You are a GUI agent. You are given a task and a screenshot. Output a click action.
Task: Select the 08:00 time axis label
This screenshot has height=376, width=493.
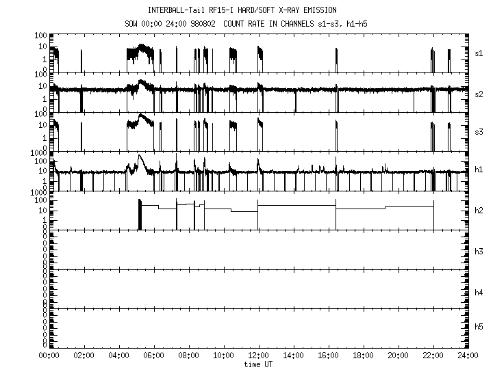pos(188,356)
